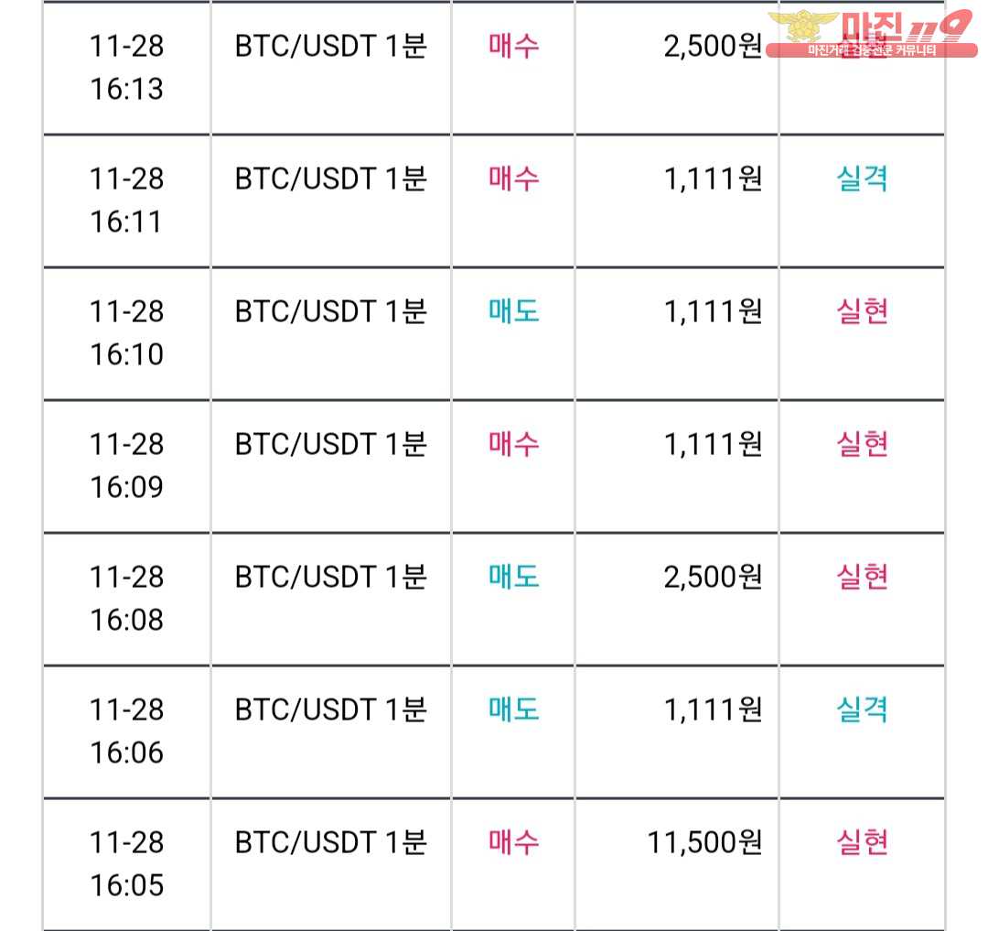Select BTC/USDT 1분 in 16:11 row
988x931 pixels.
coord(331,179)
